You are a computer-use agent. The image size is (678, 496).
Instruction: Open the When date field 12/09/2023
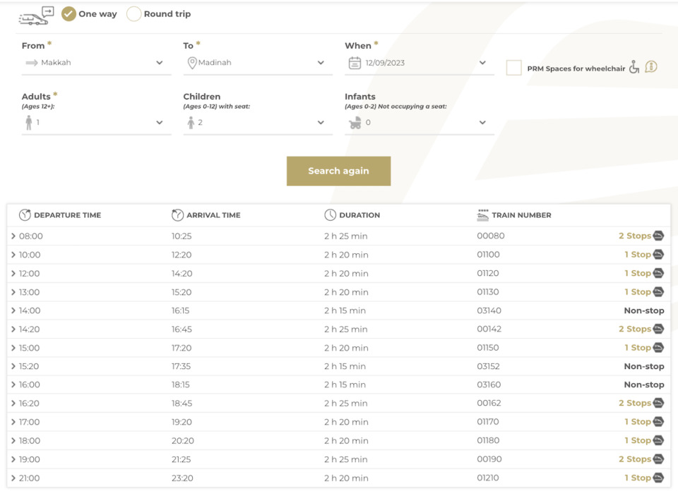tap(418, 63)
